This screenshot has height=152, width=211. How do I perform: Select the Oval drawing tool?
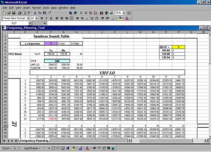(58, 148)
